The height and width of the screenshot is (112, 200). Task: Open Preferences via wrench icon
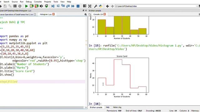tap(96, 6)
